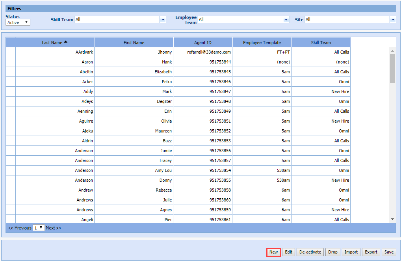The image size is (401, 261).
Task: Click the Drop button
Action: [333, 252]
